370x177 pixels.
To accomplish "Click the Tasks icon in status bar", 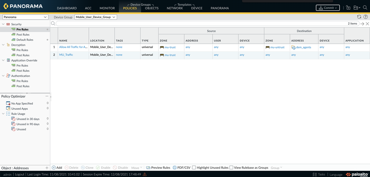I will (x=315, y=174).
